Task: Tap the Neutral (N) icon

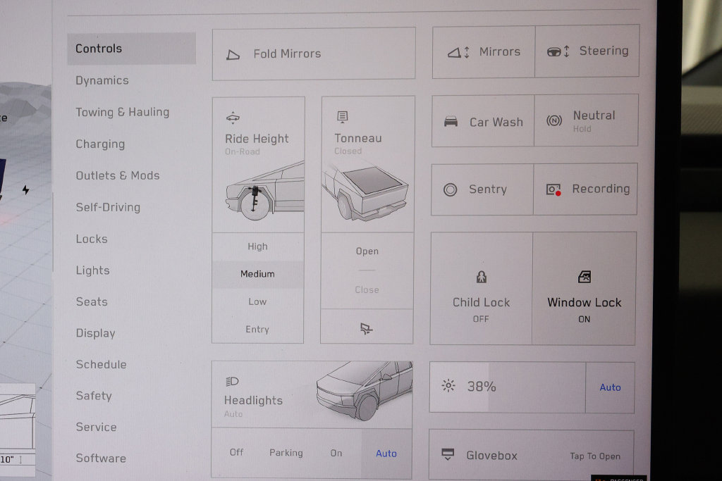Action: (x=554, y=120)
